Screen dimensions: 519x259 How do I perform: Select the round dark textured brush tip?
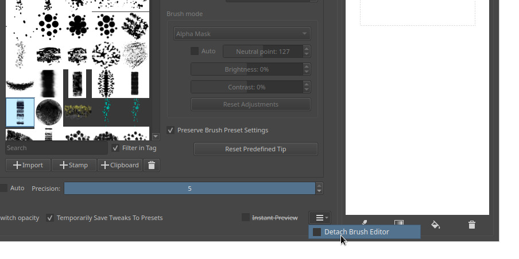pos(49,112)
